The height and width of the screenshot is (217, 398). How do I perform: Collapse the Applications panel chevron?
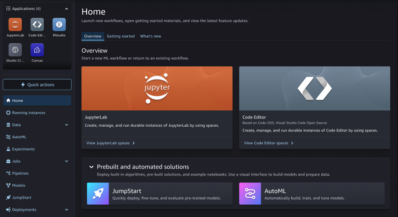tap(66, 9)
